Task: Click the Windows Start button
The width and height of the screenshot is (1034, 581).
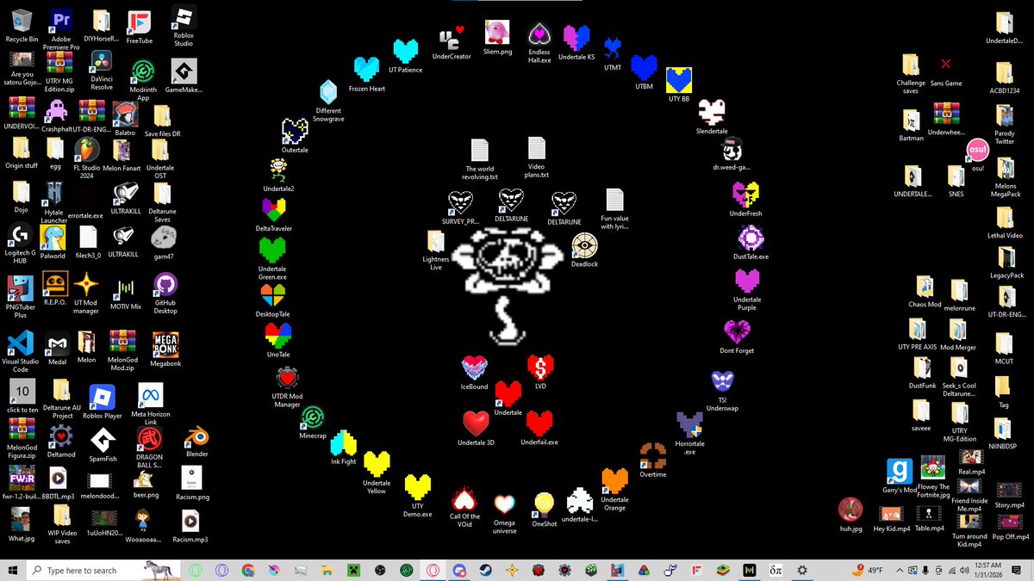Action: click(x=12, y=570)
